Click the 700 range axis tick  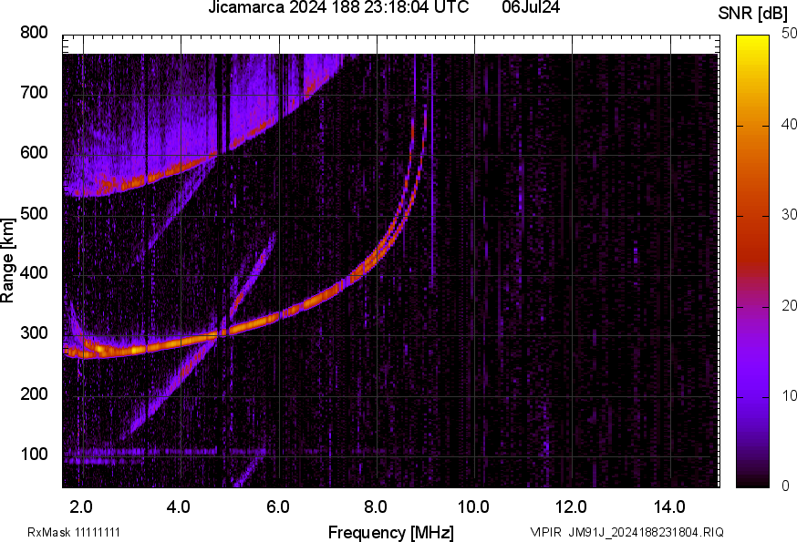click(x=34, y=93)
